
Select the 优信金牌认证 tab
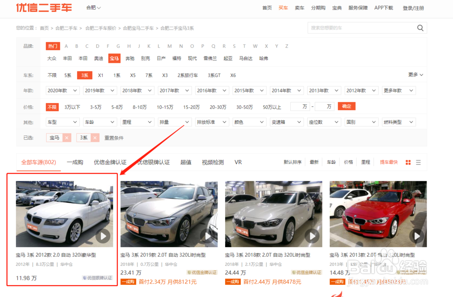click(110, 162)
